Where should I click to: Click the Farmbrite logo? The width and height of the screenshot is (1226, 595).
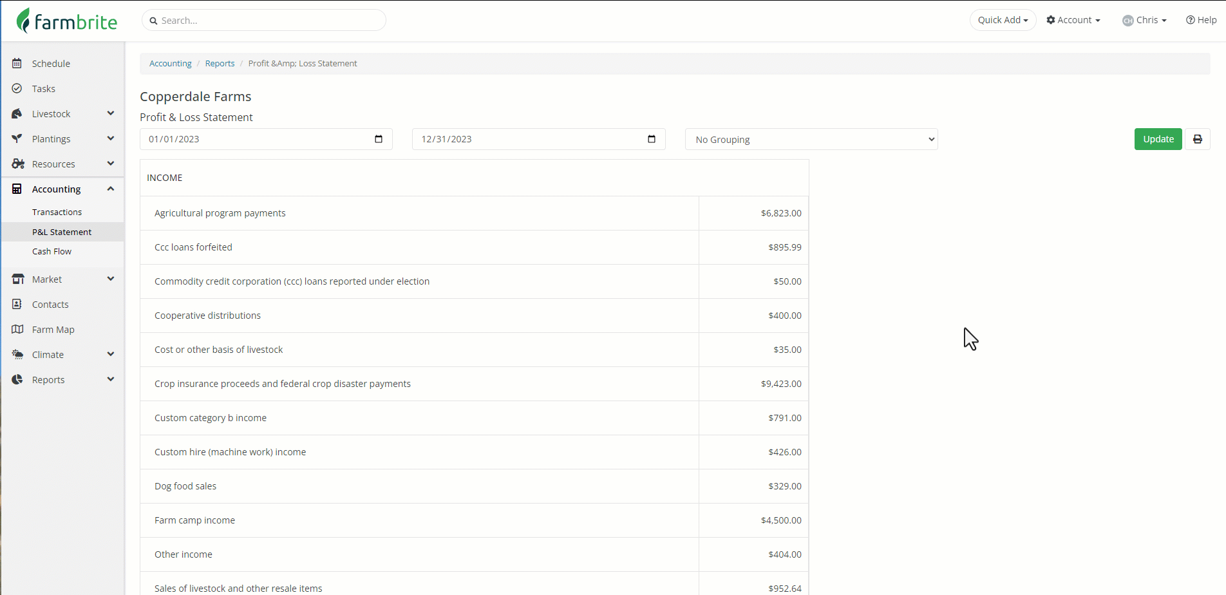[67, 21]
